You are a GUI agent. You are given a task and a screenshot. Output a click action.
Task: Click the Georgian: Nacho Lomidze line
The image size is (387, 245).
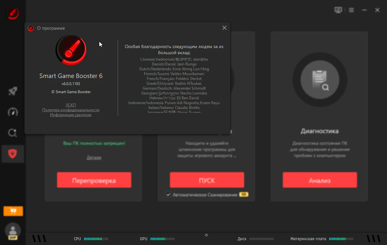(174, 93)
